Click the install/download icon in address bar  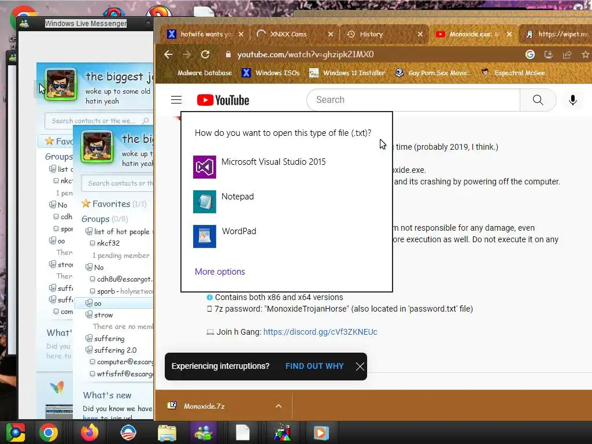coord(549,55)
